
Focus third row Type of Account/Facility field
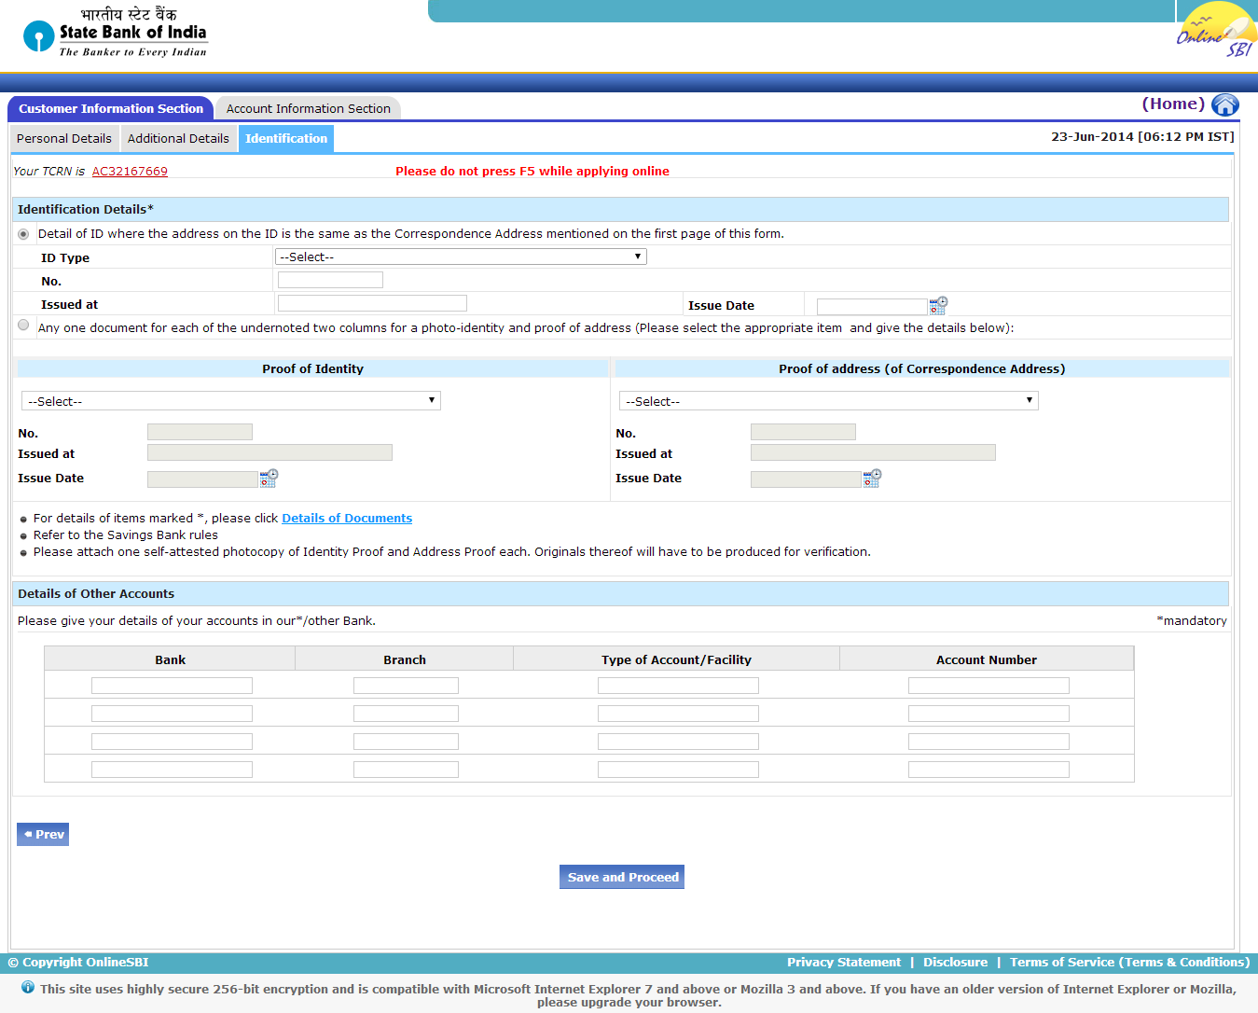coord(678,742)
